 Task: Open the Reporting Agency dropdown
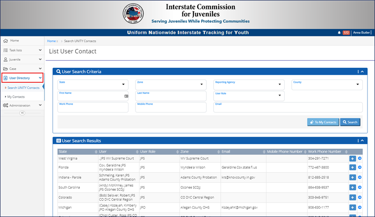pos(249,85)
